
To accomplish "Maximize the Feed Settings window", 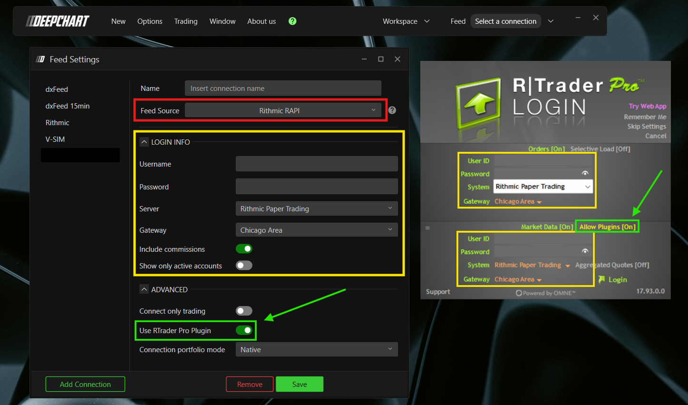I will [381, 59].
